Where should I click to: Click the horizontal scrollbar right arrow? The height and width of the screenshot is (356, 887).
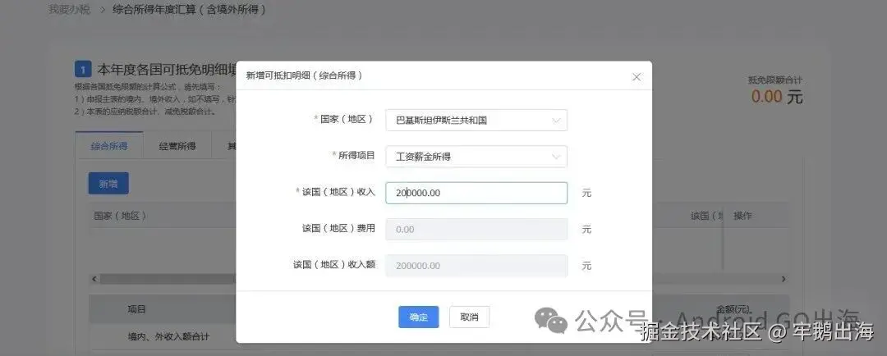pyautogui.click(x=784, y=279)
